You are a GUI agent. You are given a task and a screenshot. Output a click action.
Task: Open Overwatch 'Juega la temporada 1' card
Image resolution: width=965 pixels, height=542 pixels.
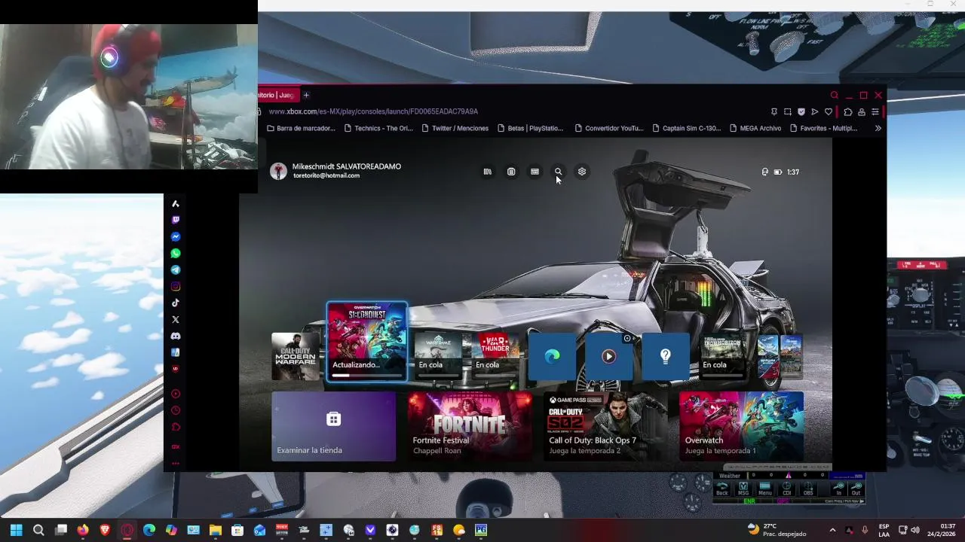click(x=741, y=426)
